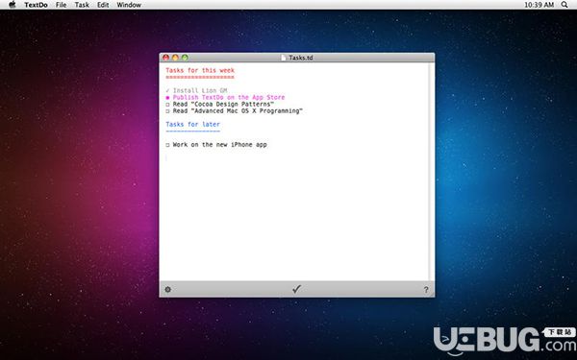This screenshot has width=577, height=360.
Task: Check the box for Read "Cocoa Design Patterns"
Action: coord(167,105)
